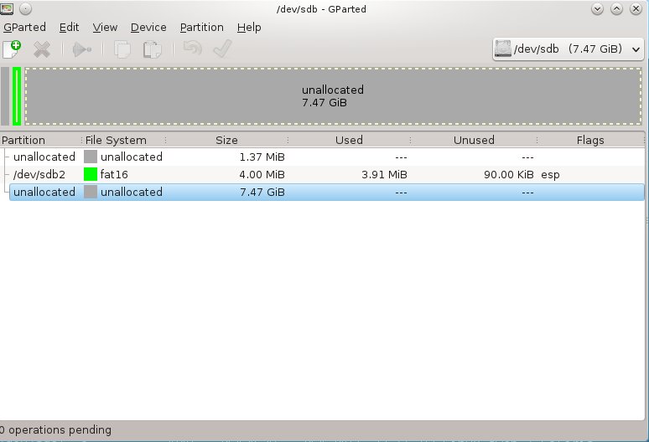The width and height of the screenshot is (649, 442).
Task: Click the Copy partition toolbar icon
Action: pyautogui.click(x=122, y=49)
